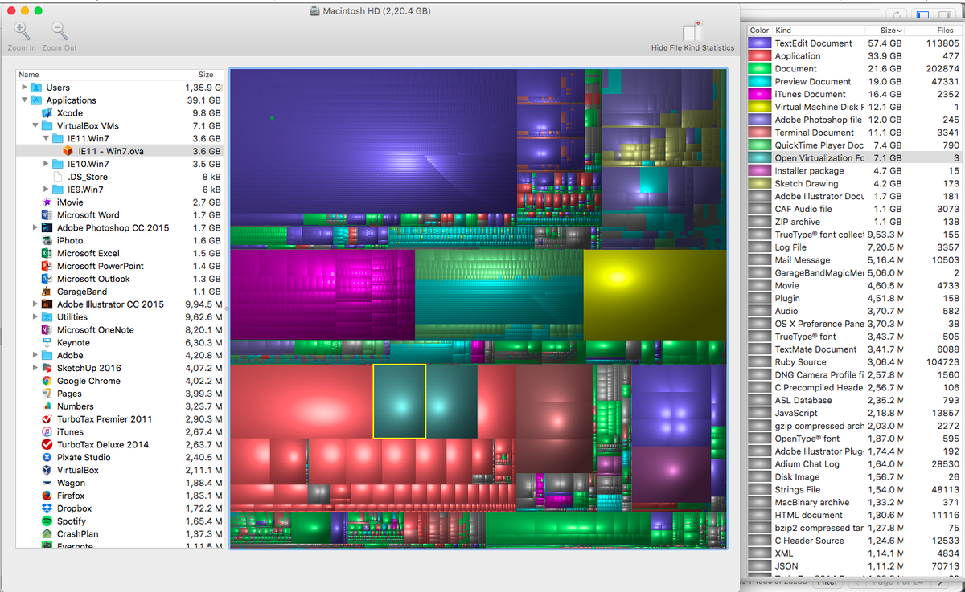Collapse the IE11.Win7 folder
The width and height of the screenshot is (965, 592).
point(46,139)
